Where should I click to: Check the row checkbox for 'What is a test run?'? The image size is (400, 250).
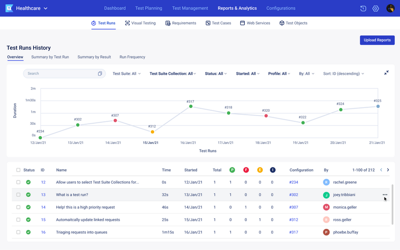18,195
